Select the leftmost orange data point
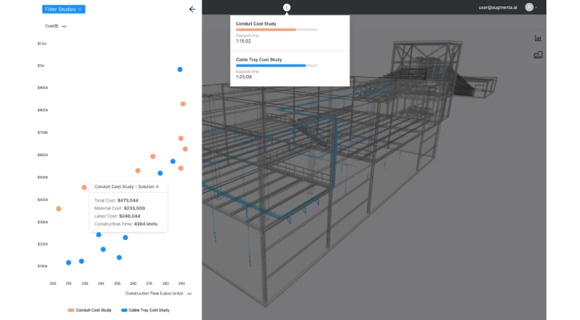 58,209
